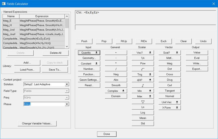Click the minus operator button
This screenshot has width=218, height=139.
tap(116, 58)
